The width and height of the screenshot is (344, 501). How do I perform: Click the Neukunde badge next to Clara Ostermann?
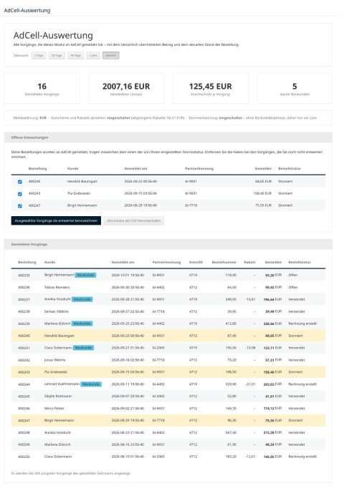click(x=83, y=348)
